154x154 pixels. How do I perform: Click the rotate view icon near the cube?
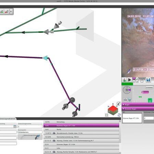point(119,115)
